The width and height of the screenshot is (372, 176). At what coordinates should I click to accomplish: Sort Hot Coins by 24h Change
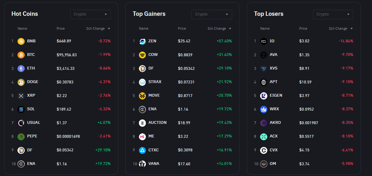tap(98, 28)
